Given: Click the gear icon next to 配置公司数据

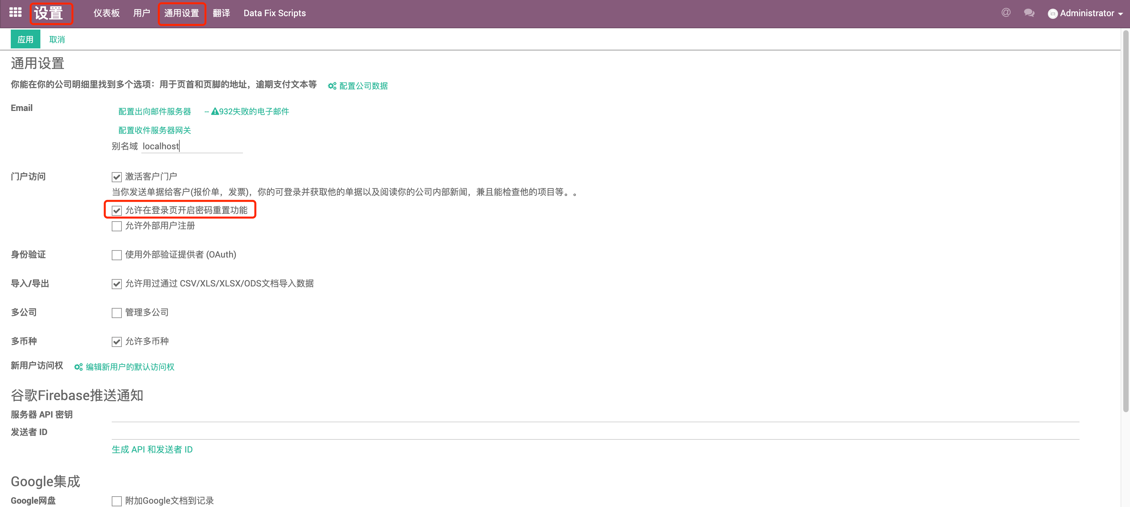Looking at the screenshot, I should (332, 86).
